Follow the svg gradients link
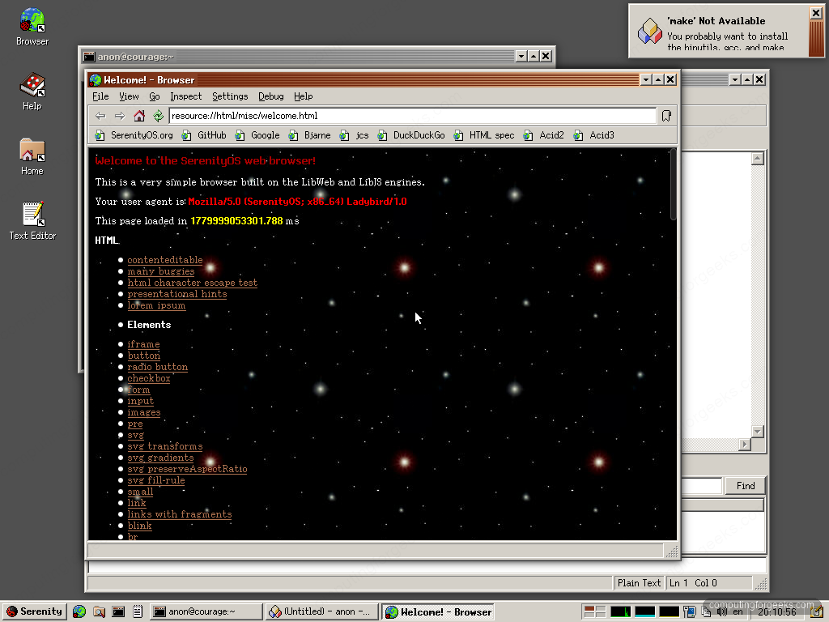The image size is (829, 622). [160, 458]
